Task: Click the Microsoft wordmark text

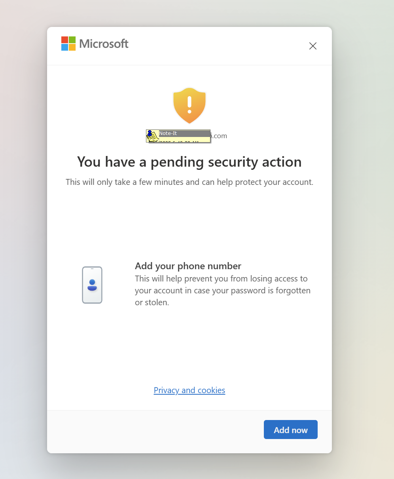Action: 104,44
